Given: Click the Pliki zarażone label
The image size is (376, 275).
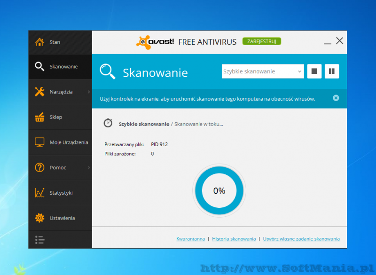Looking at the screenshot, I should [x=120, y=154].
